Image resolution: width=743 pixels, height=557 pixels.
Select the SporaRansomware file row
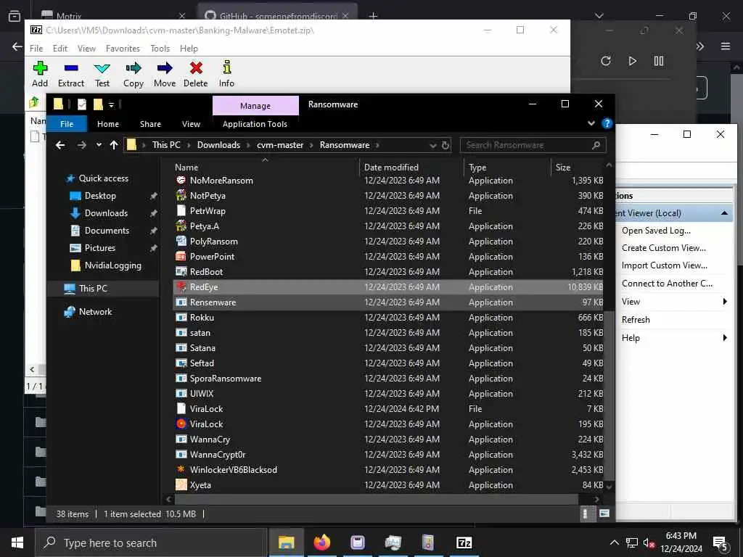click(x=389, y=379)
